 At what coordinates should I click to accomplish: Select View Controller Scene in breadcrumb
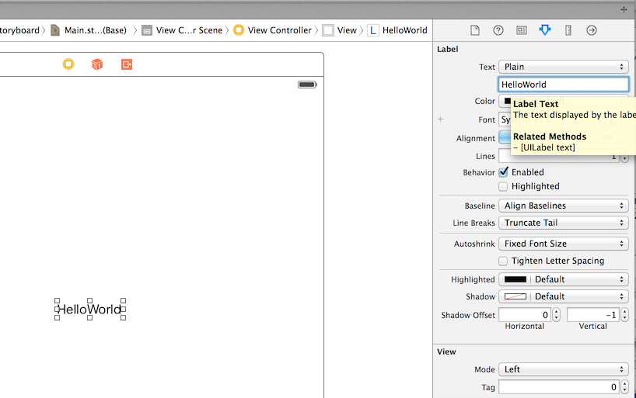click(x=188, y=30)
